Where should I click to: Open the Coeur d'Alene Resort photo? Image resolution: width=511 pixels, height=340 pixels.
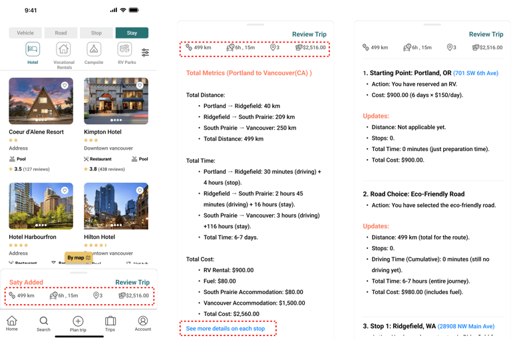(41, 101)
